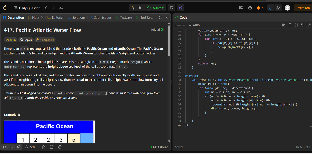The image size is (312, 154).
Task: Share the problem via external link icon
Action: [x=51, y=147]
